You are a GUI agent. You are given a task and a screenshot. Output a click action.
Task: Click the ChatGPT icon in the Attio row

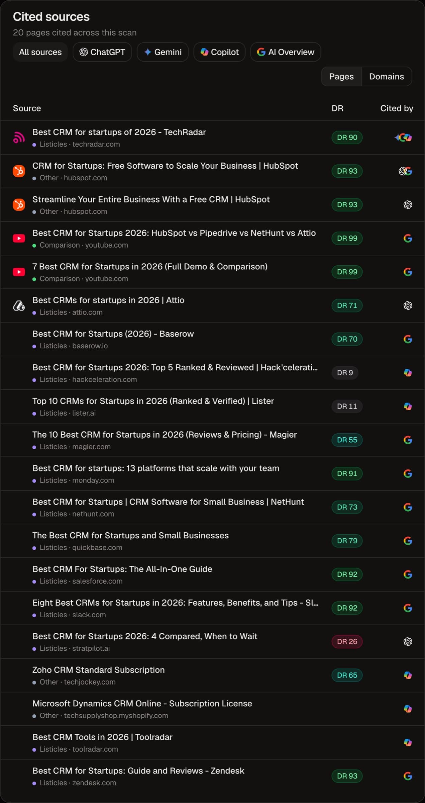[408, 305]
